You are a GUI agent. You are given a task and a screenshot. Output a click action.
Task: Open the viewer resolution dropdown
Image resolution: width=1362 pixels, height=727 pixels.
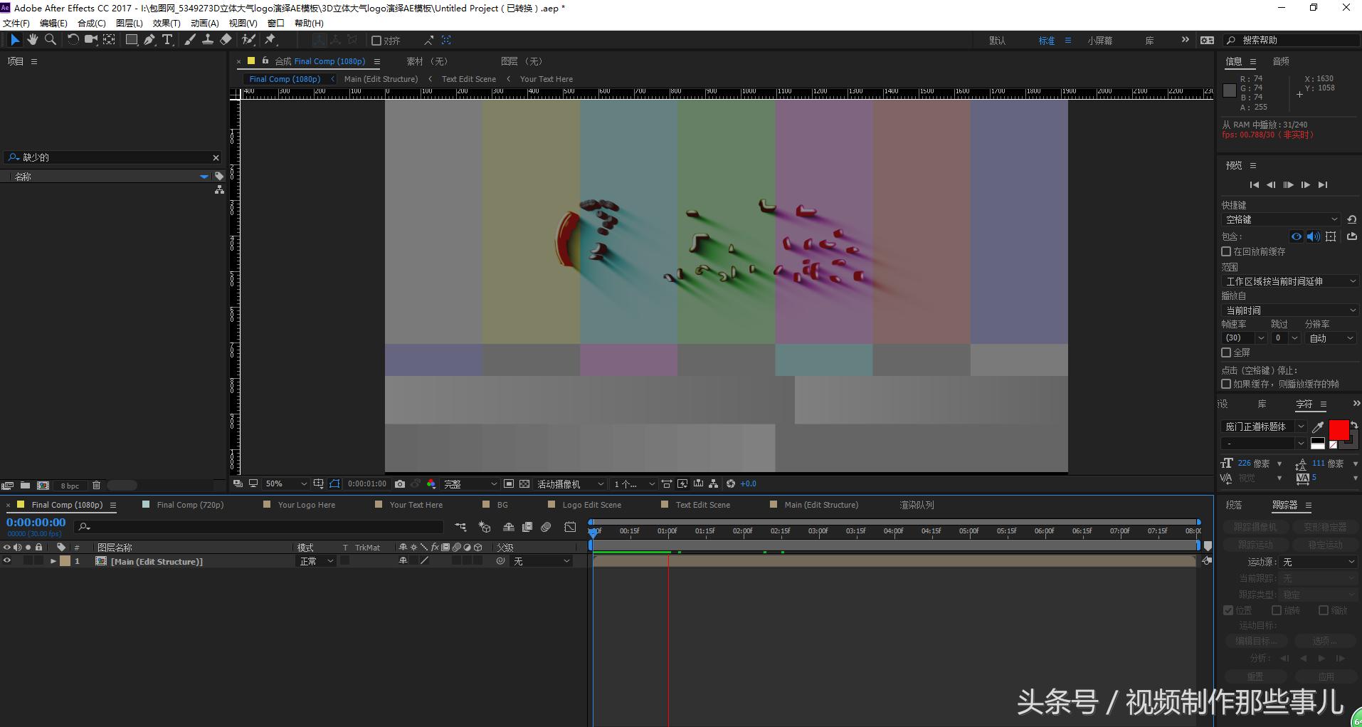[470, 484]
